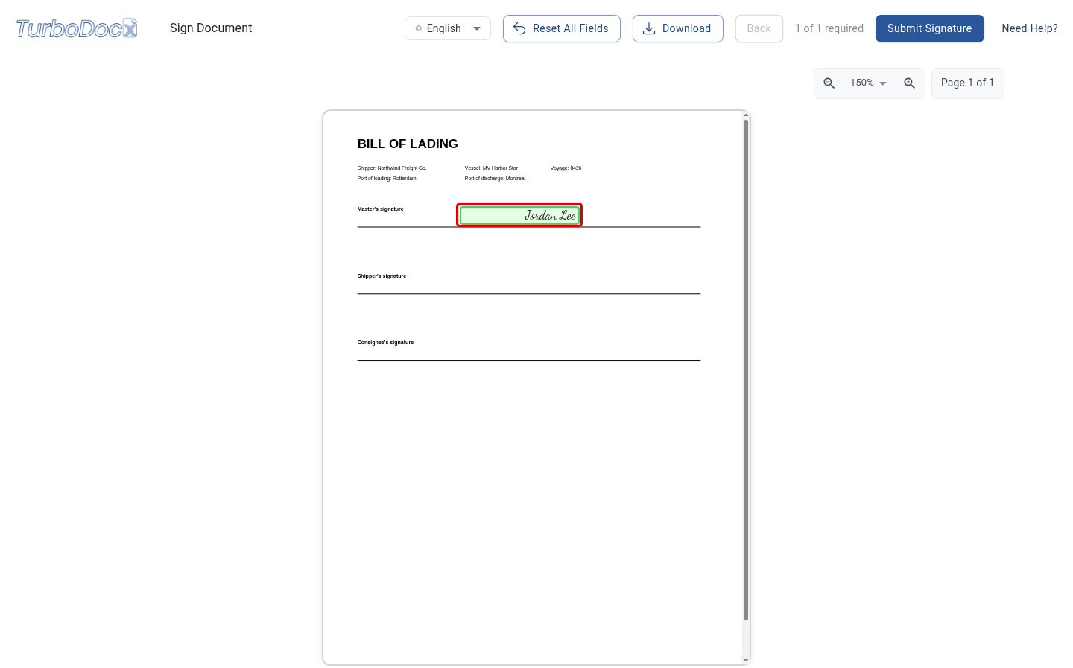Image resolution: width=1073 pixels, height=668 pixels.
Task: Download the document
Action: pyautogui.click(x=678, y=28)
